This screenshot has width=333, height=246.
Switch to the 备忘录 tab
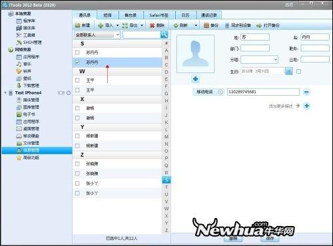[x=131, y=15]
